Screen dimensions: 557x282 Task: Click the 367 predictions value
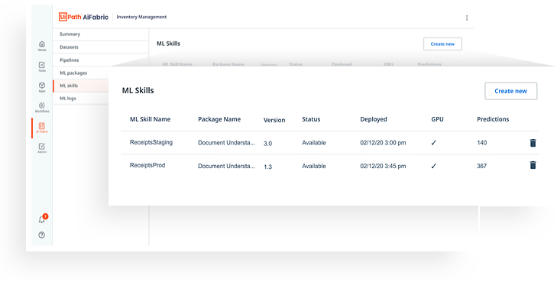481,166
